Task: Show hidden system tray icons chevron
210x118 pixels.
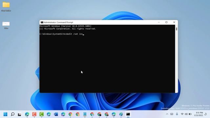Action: [167, 114]
